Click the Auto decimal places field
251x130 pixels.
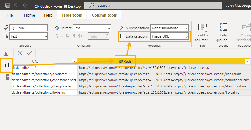coord(97,36)
